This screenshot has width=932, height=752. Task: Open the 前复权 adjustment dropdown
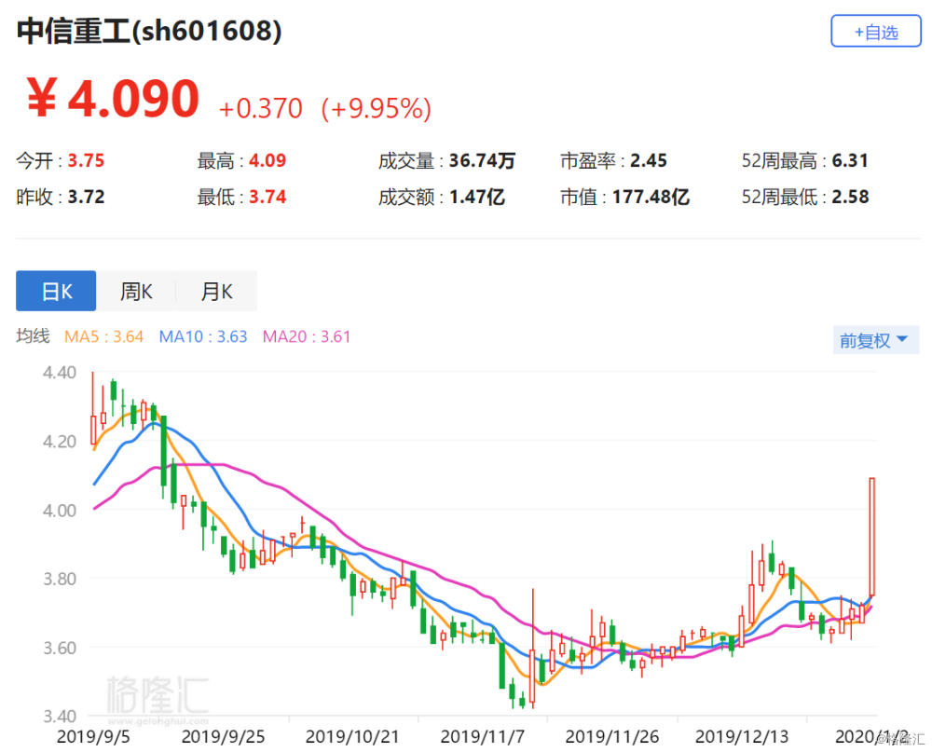click(x=875, y=340)
